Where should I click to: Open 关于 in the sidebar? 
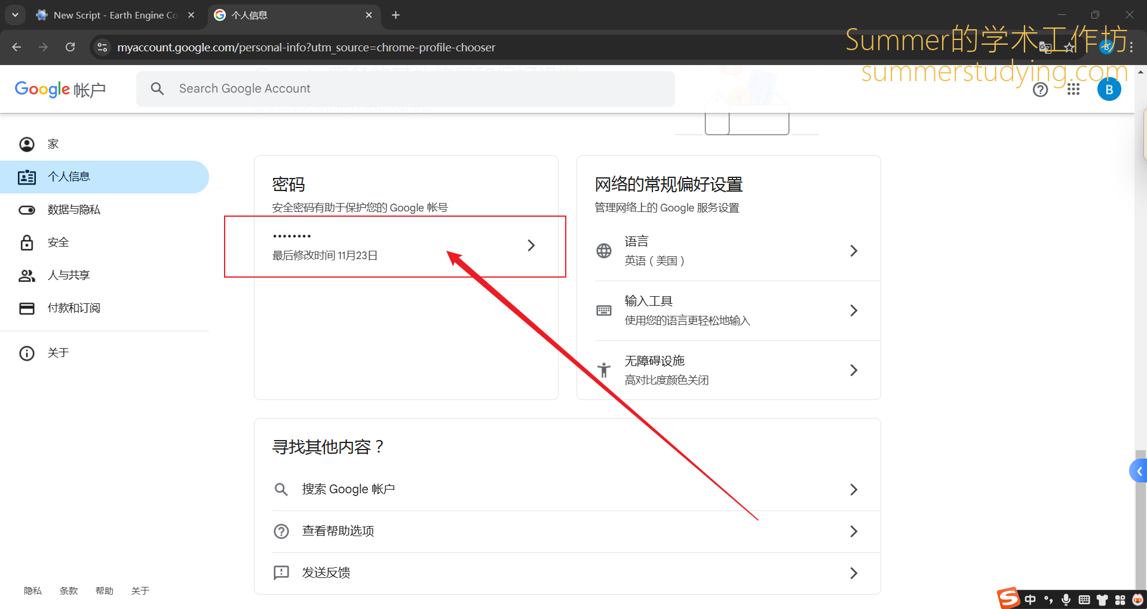click(105, 353)
